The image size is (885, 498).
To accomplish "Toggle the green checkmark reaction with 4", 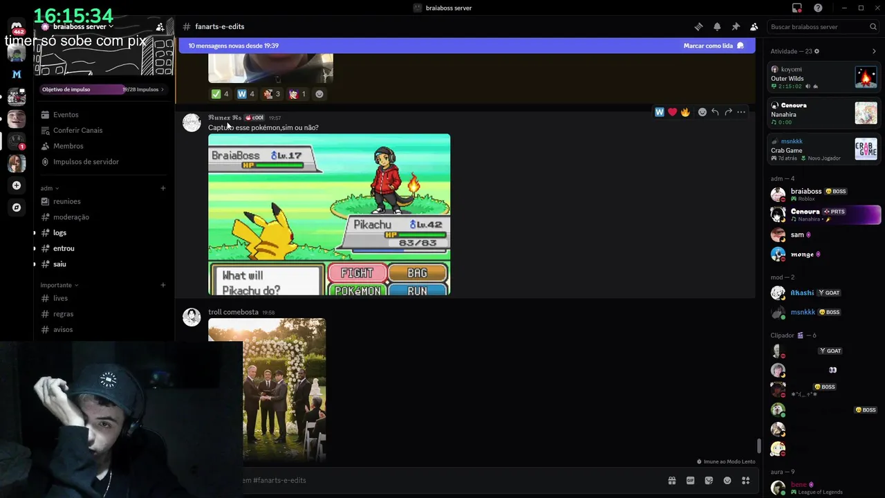I will coord(221,94).
